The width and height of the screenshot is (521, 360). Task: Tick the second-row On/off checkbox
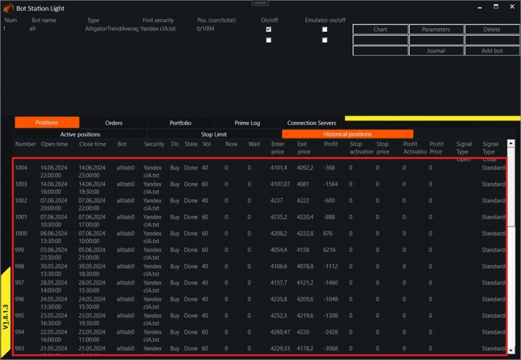(x=268, y=40)
